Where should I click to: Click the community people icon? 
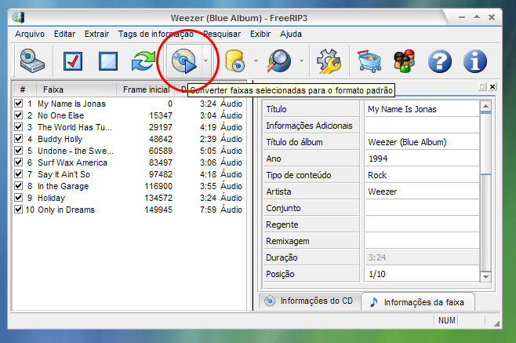coord(405,61)
